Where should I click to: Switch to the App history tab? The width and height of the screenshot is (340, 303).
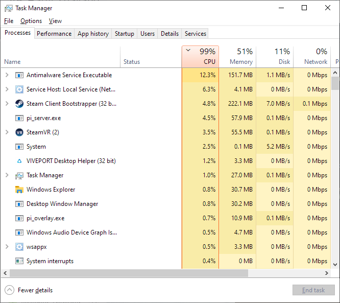93,34
